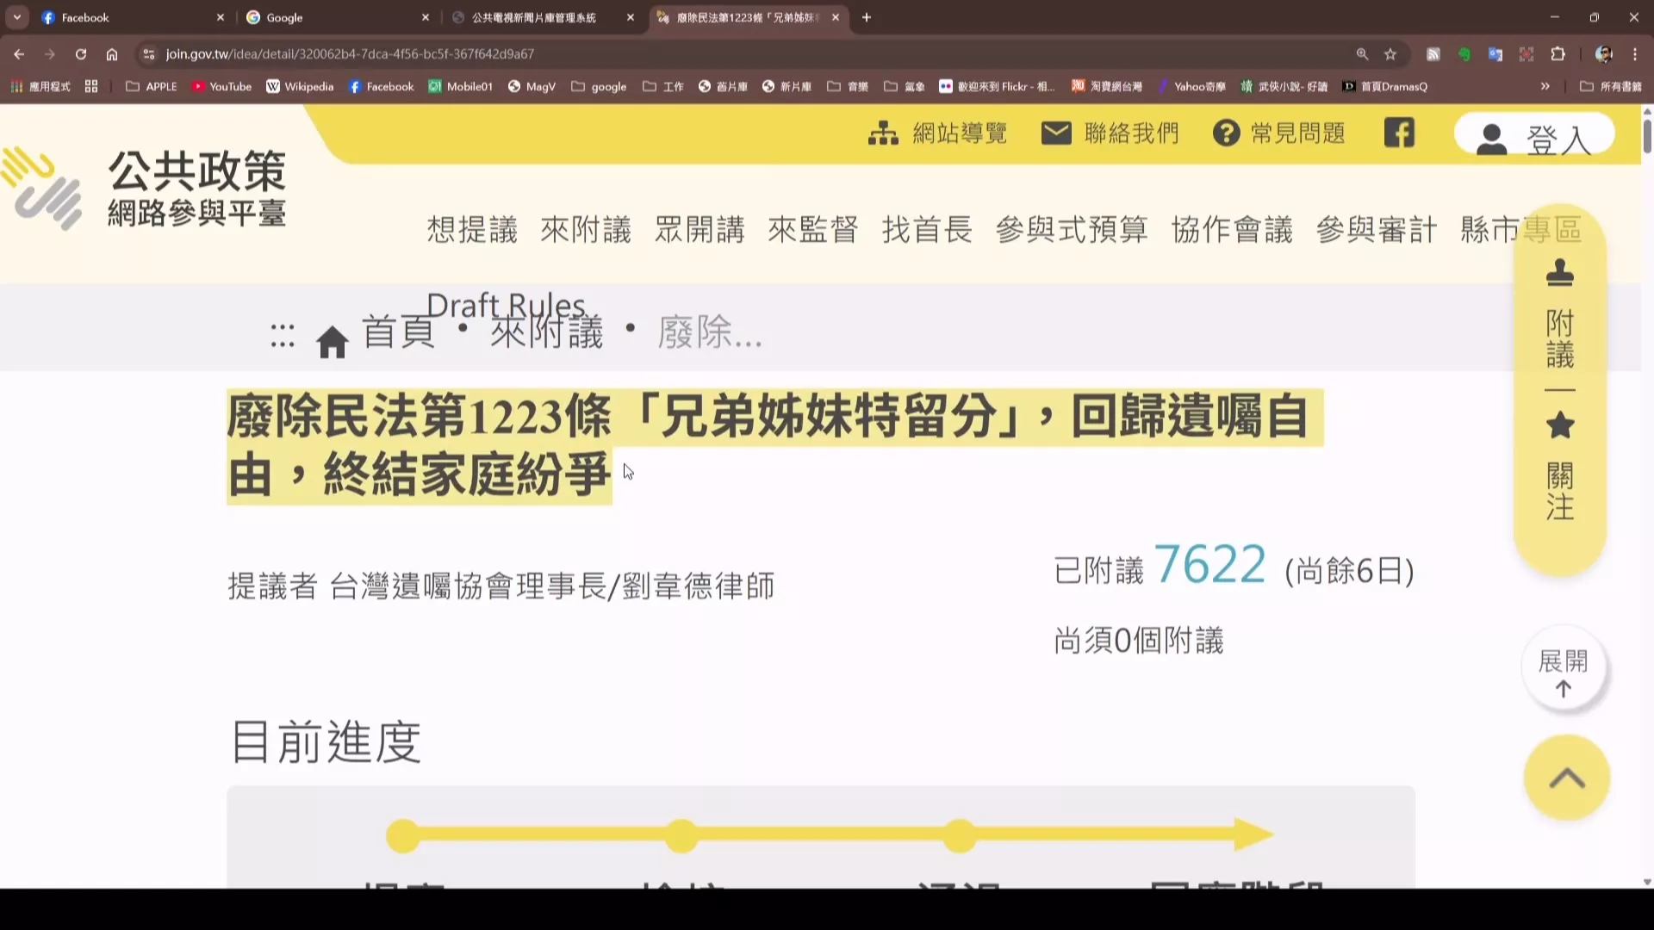Viewport: 1654px width, 930px height.
Task: Click the 聯絡我們 envelope icon
Action: point(1056,133)
